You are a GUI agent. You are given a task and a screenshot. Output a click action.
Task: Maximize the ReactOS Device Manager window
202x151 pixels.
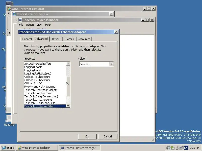click(x=147, y=20)
